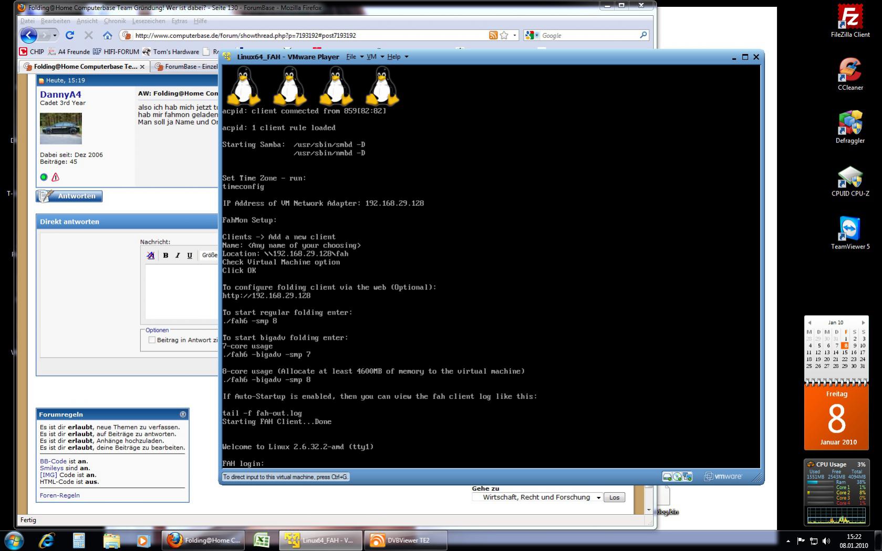Open the Windows Start menu
The image size is (882, 551).
point(14,540)
